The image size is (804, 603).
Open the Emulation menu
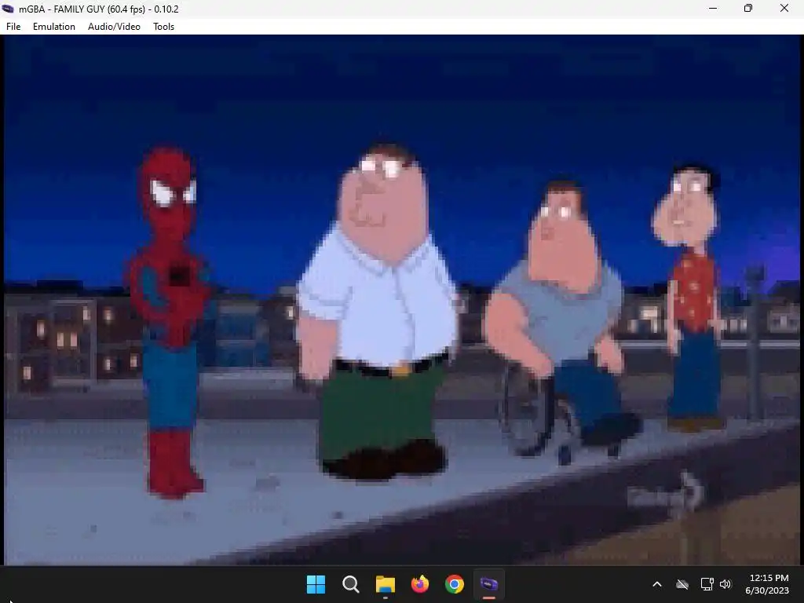point(54,27)
